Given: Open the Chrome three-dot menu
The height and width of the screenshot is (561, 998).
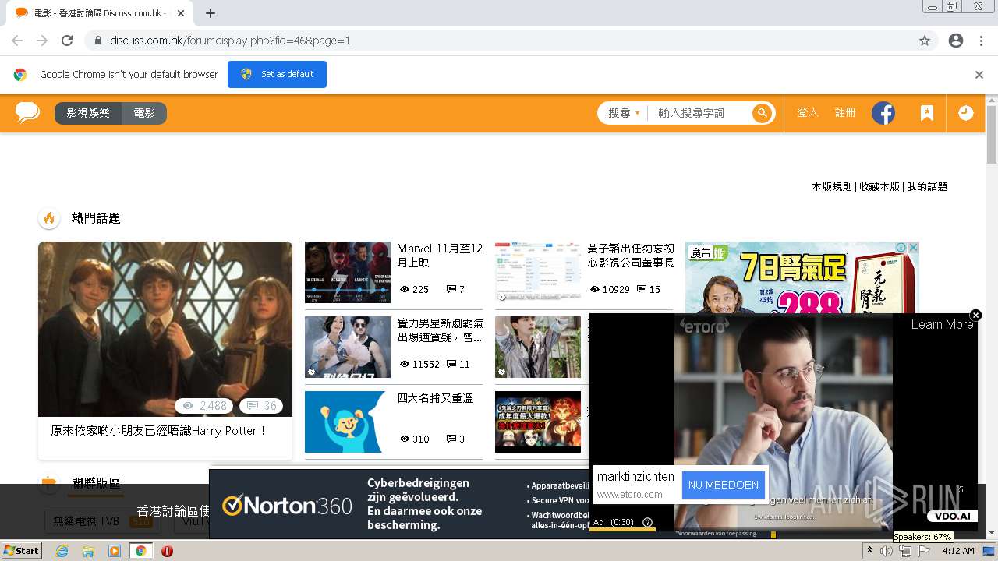Looking at the screenshot, I should [x=981, y=41].
